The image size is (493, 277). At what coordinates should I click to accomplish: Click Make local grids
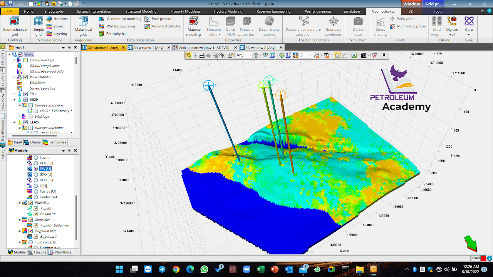coord(84,26)
